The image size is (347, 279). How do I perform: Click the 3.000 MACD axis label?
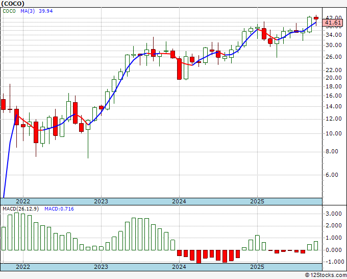click(x=334, y=214)
